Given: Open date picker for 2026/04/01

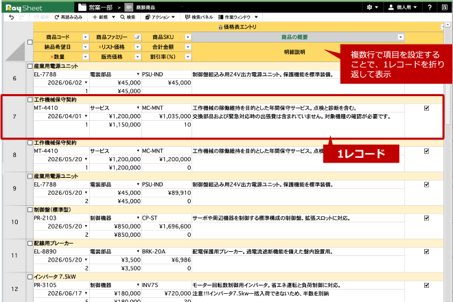Looking at the screenshot, I should coord(86,116).
